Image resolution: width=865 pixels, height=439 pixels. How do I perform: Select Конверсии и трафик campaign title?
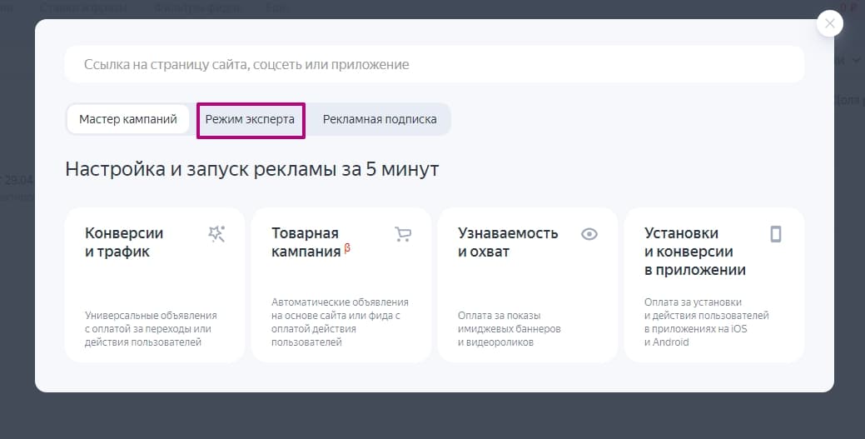pyautogui.click(x=124, y=242)
